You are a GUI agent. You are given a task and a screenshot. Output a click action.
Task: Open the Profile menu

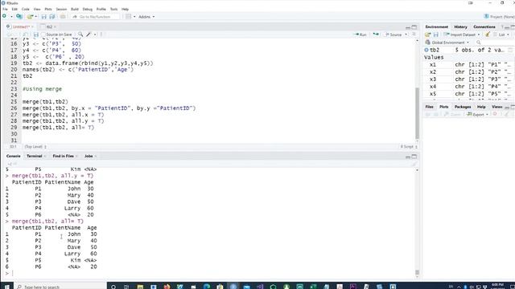[101, 9]
